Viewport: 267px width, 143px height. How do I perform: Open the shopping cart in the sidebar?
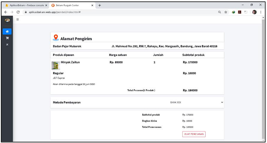pos(7,38)
